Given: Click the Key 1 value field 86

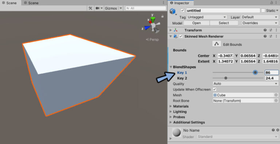Looking at the screenshot, I should pyautogui.click(x=271, y=72).
